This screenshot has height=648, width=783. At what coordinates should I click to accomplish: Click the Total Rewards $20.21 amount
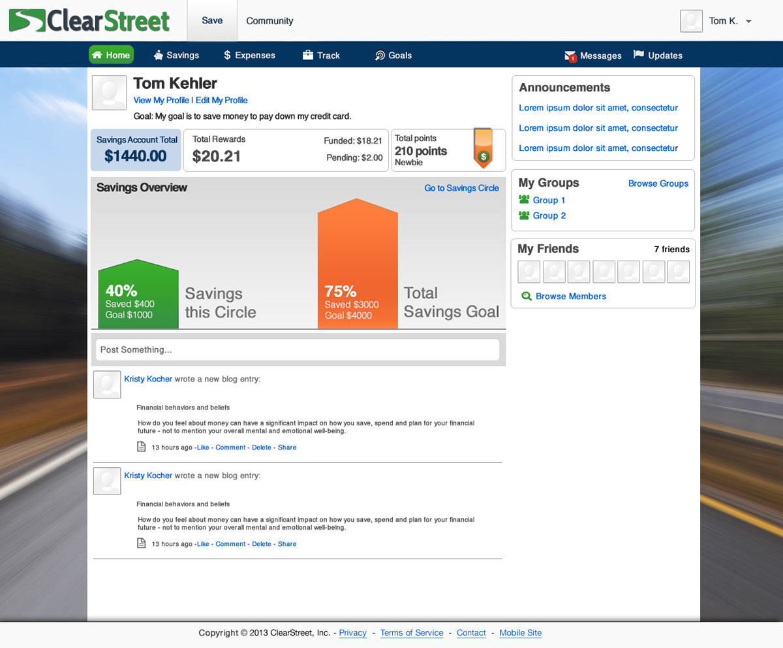[x=217, y=156]
